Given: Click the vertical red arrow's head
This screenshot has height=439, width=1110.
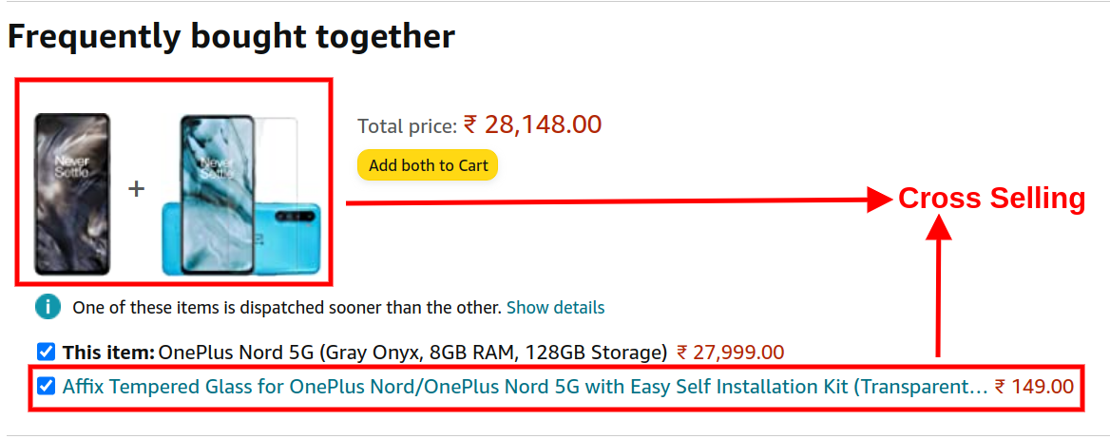Looking at the screenshot, I should click(x=939, y=229).
